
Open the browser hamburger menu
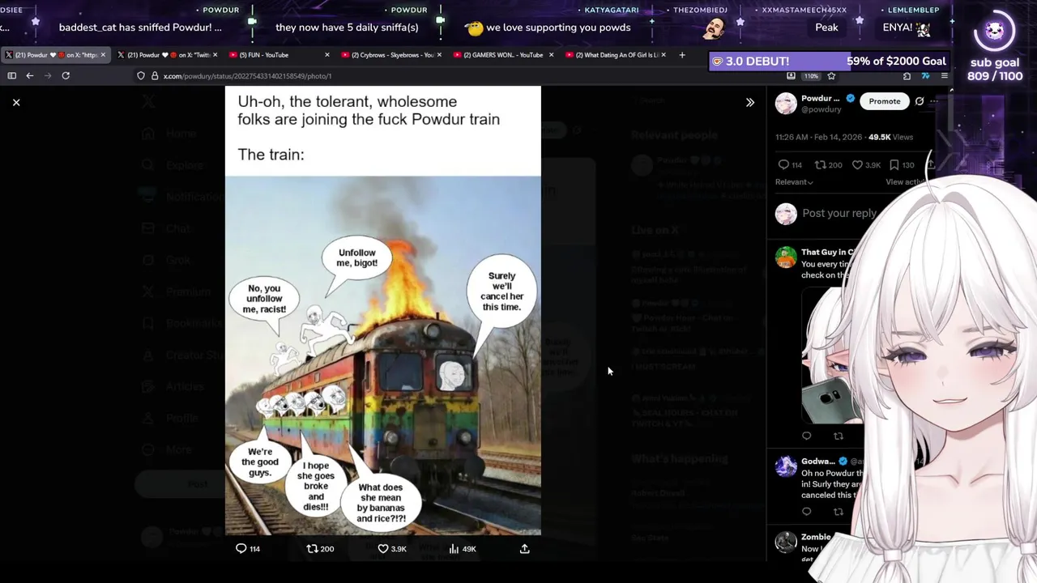tap(945, 76)
